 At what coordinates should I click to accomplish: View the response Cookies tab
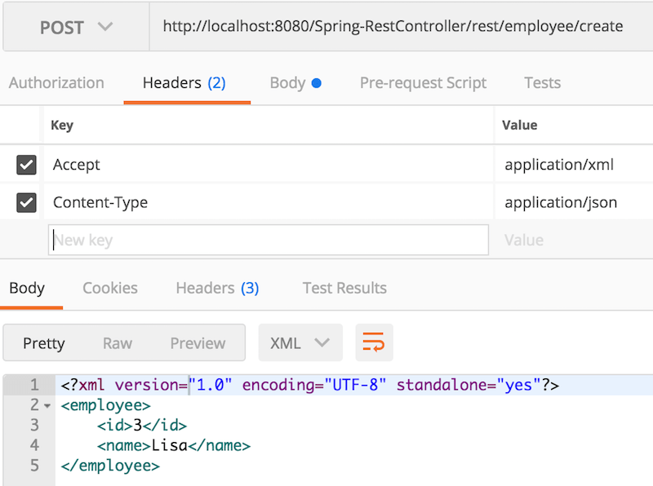coord(109,287)
